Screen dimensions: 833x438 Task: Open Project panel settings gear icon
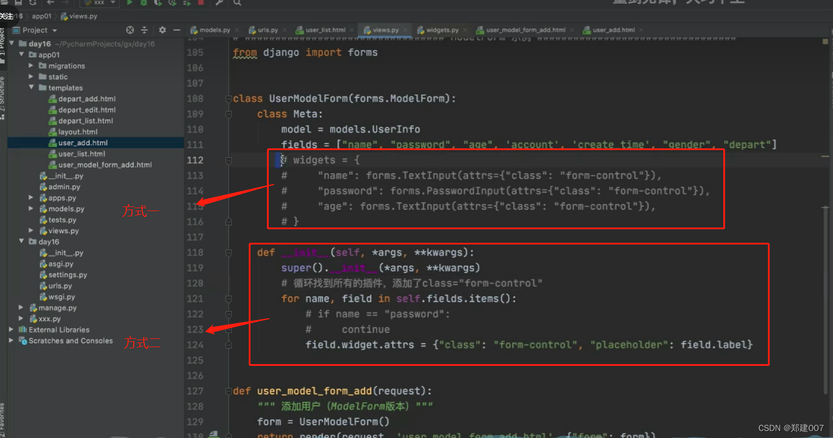162,30
